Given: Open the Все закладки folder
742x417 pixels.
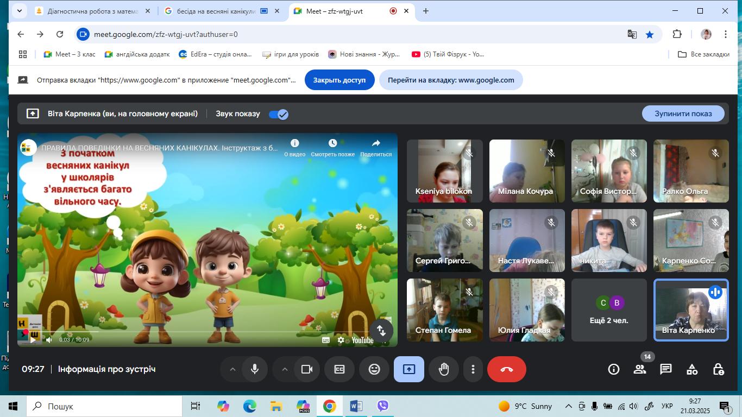Looking at the screenshot, I should pos(704,54).
